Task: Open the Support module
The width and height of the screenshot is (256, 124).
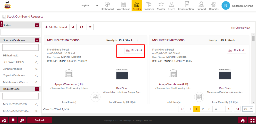Action: tap(201, 6)
